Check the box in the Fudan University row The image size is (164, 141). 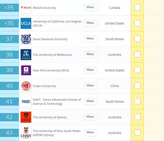(x=137, y=86)
